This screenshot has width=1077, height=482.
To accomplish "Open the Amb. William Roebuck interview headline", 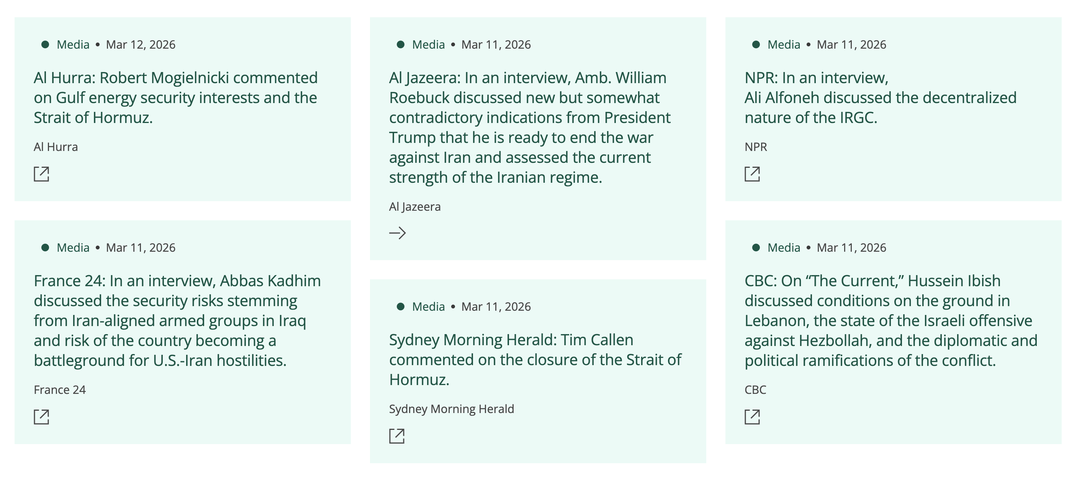I will 530,128.
